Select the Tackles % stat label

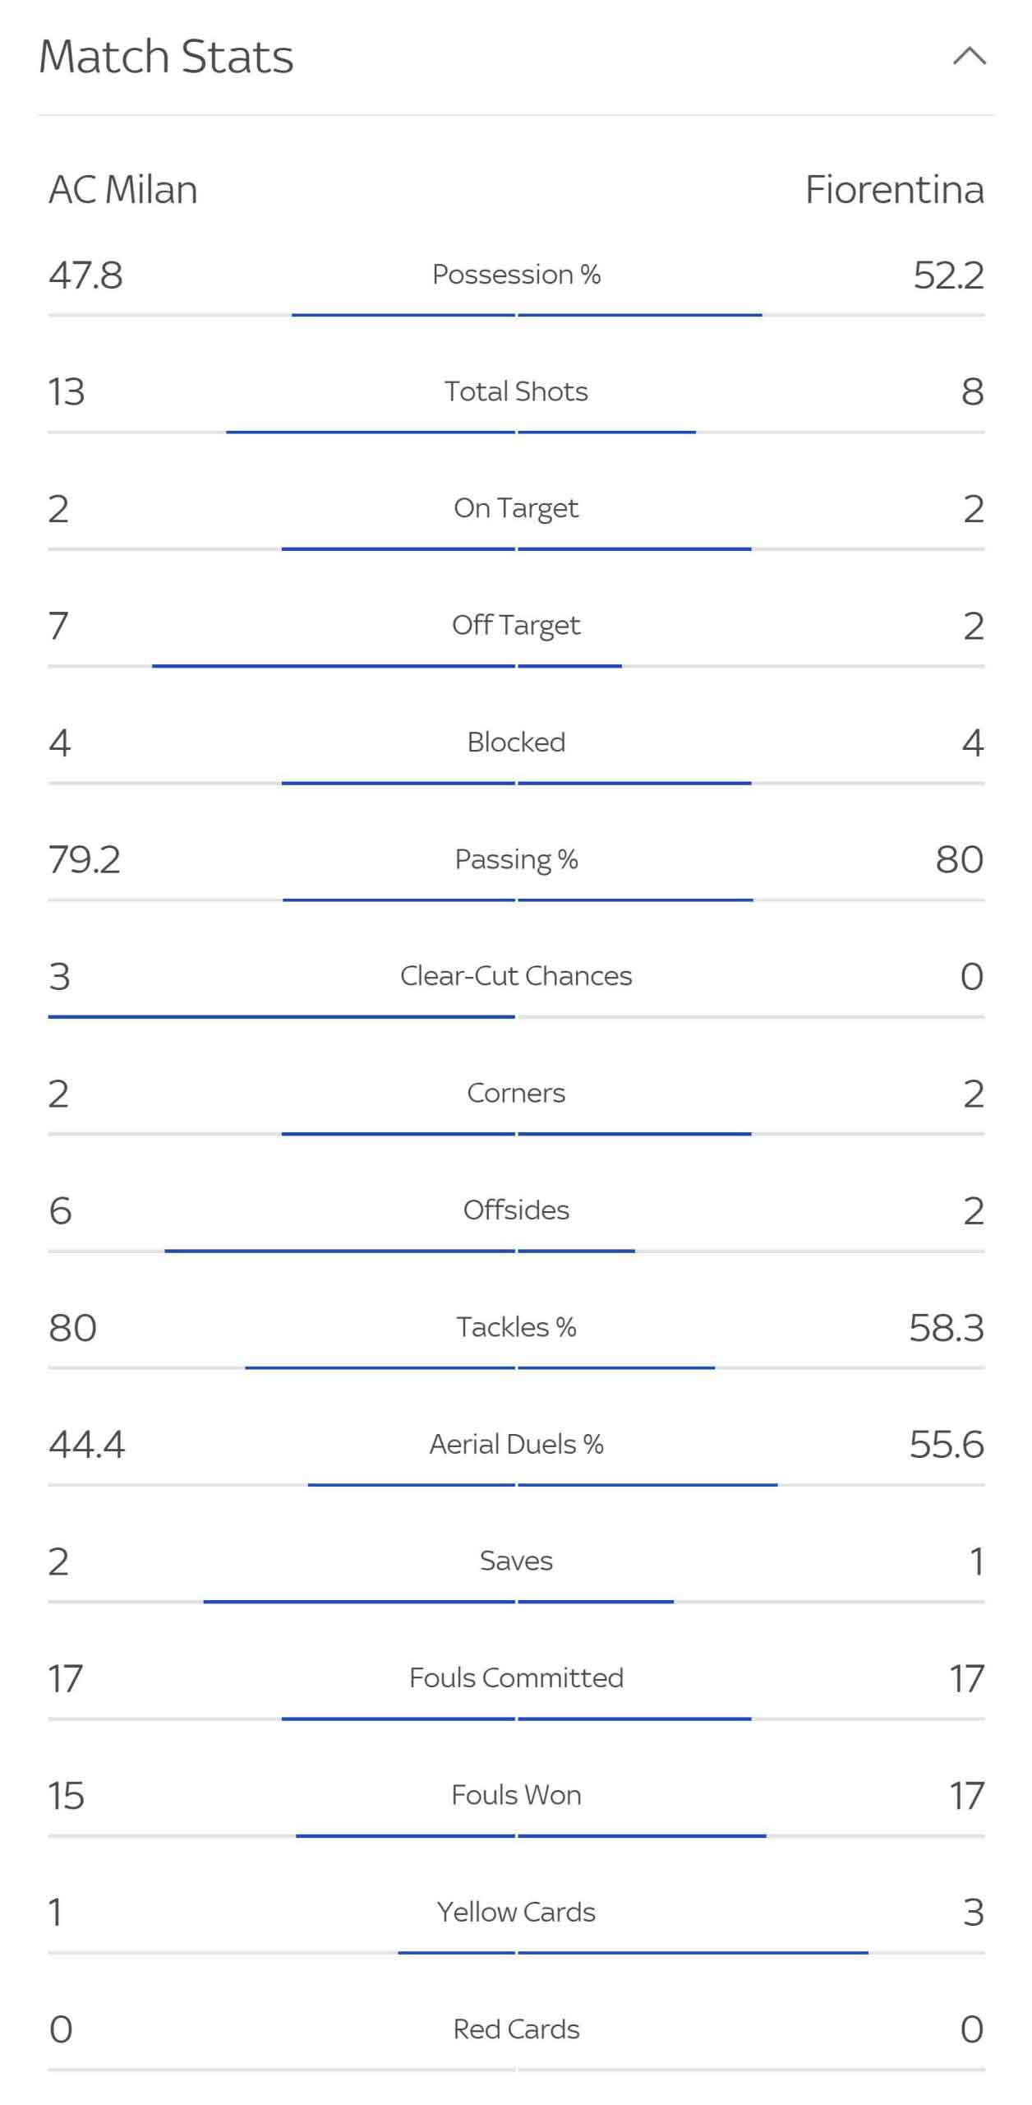point(516,1327)
